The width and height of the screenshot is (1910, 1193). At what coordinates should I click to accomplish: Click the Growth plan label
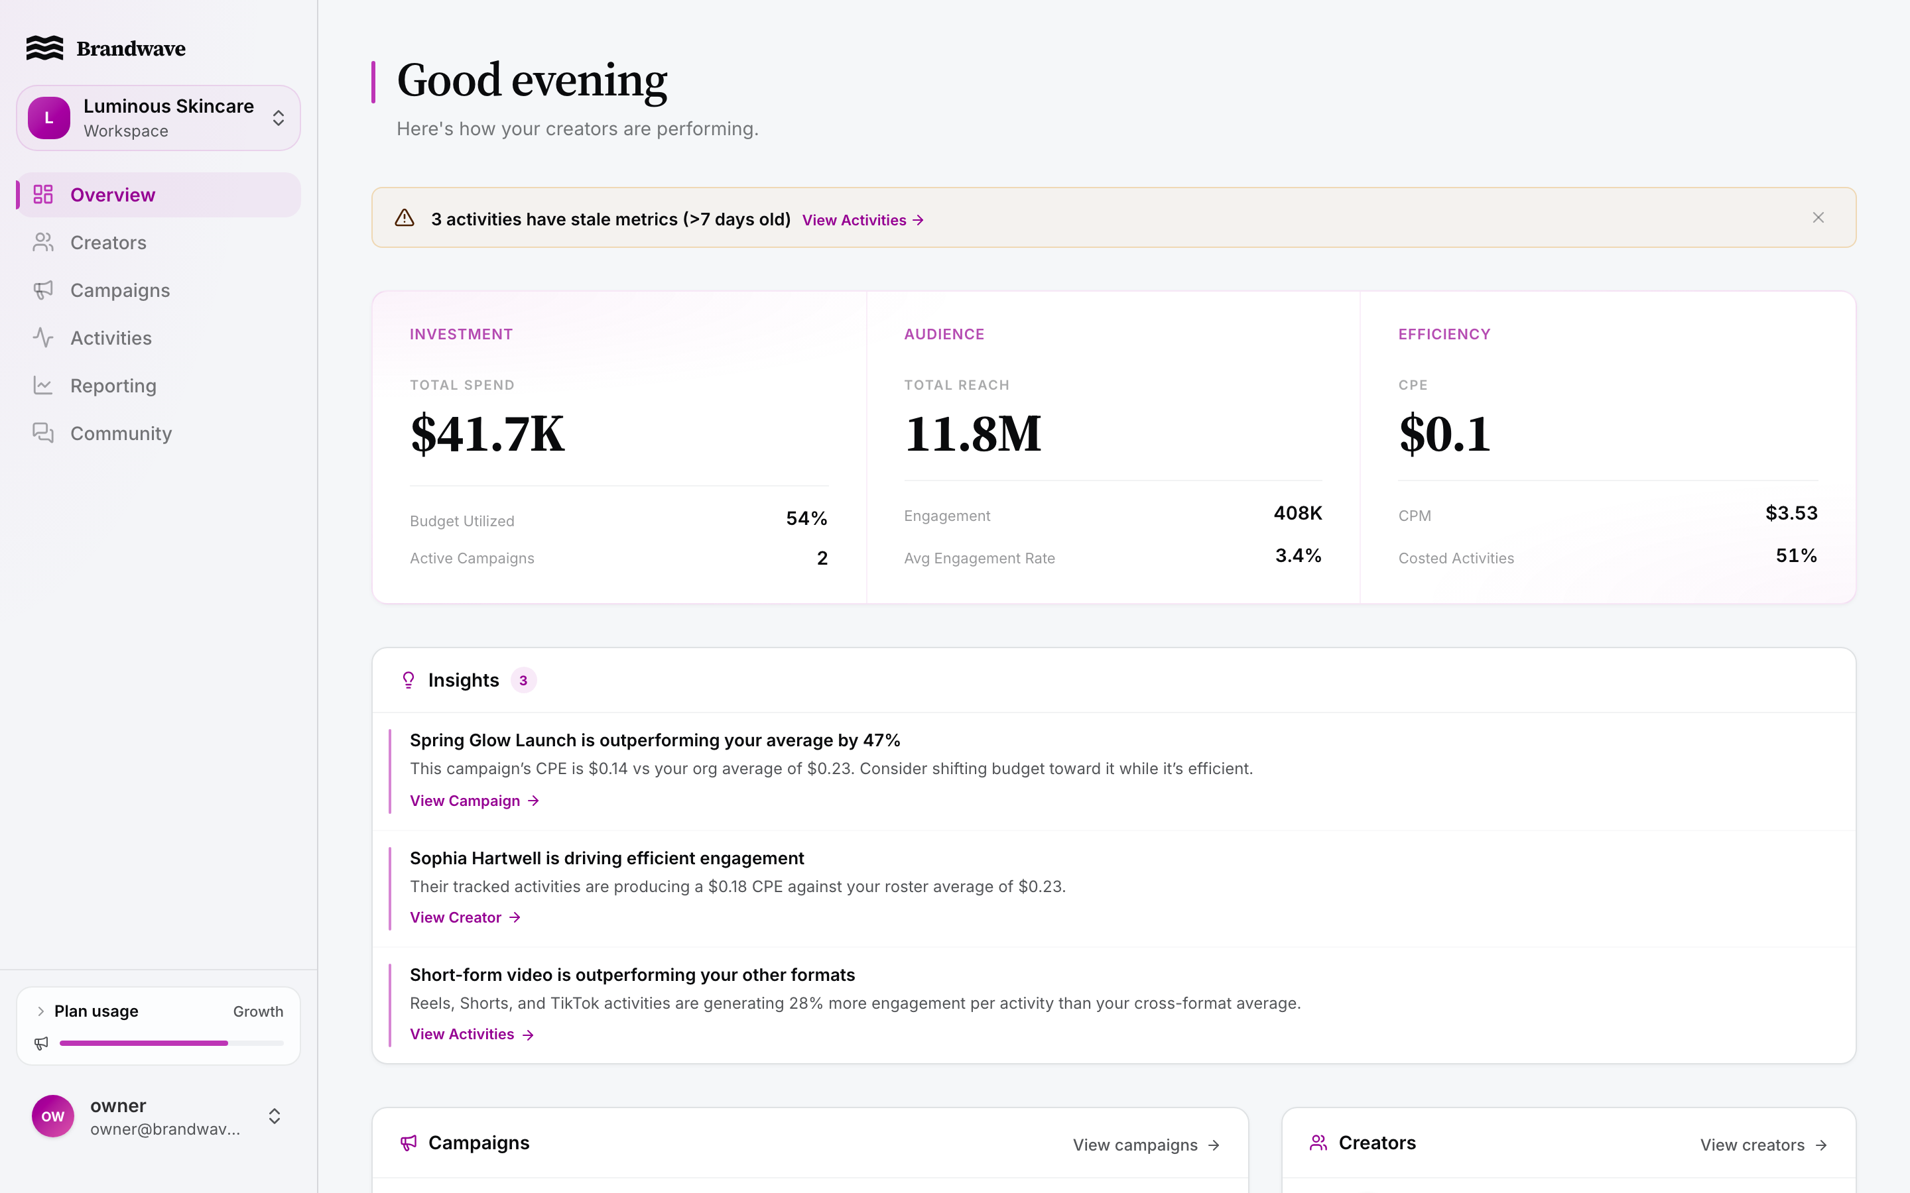tap(258, 1011)
